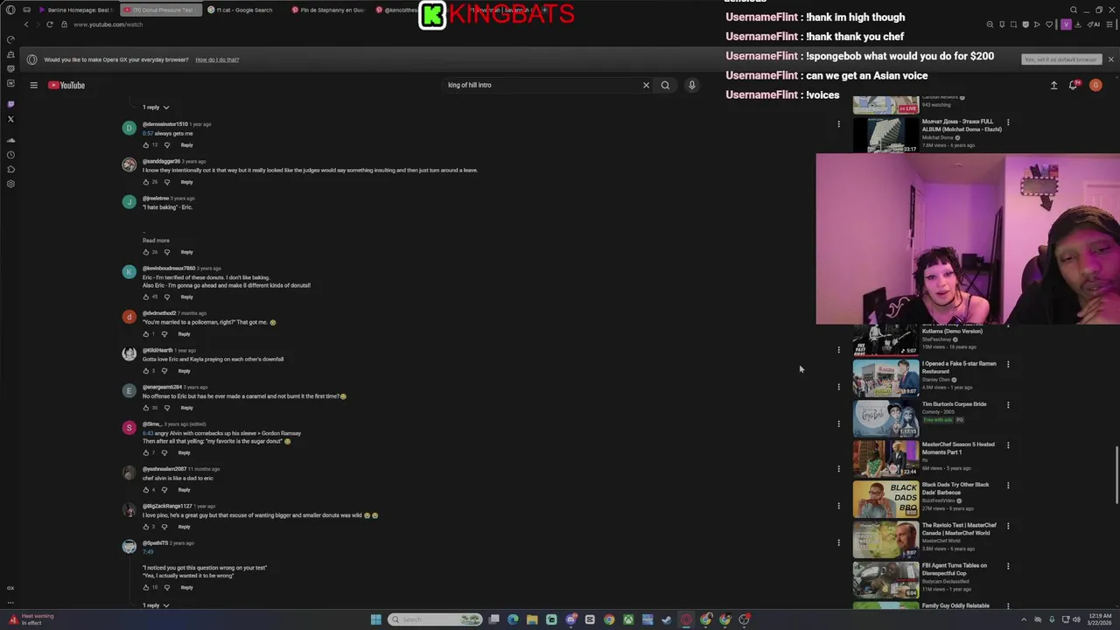Open Steam from the taskbar

667,619
